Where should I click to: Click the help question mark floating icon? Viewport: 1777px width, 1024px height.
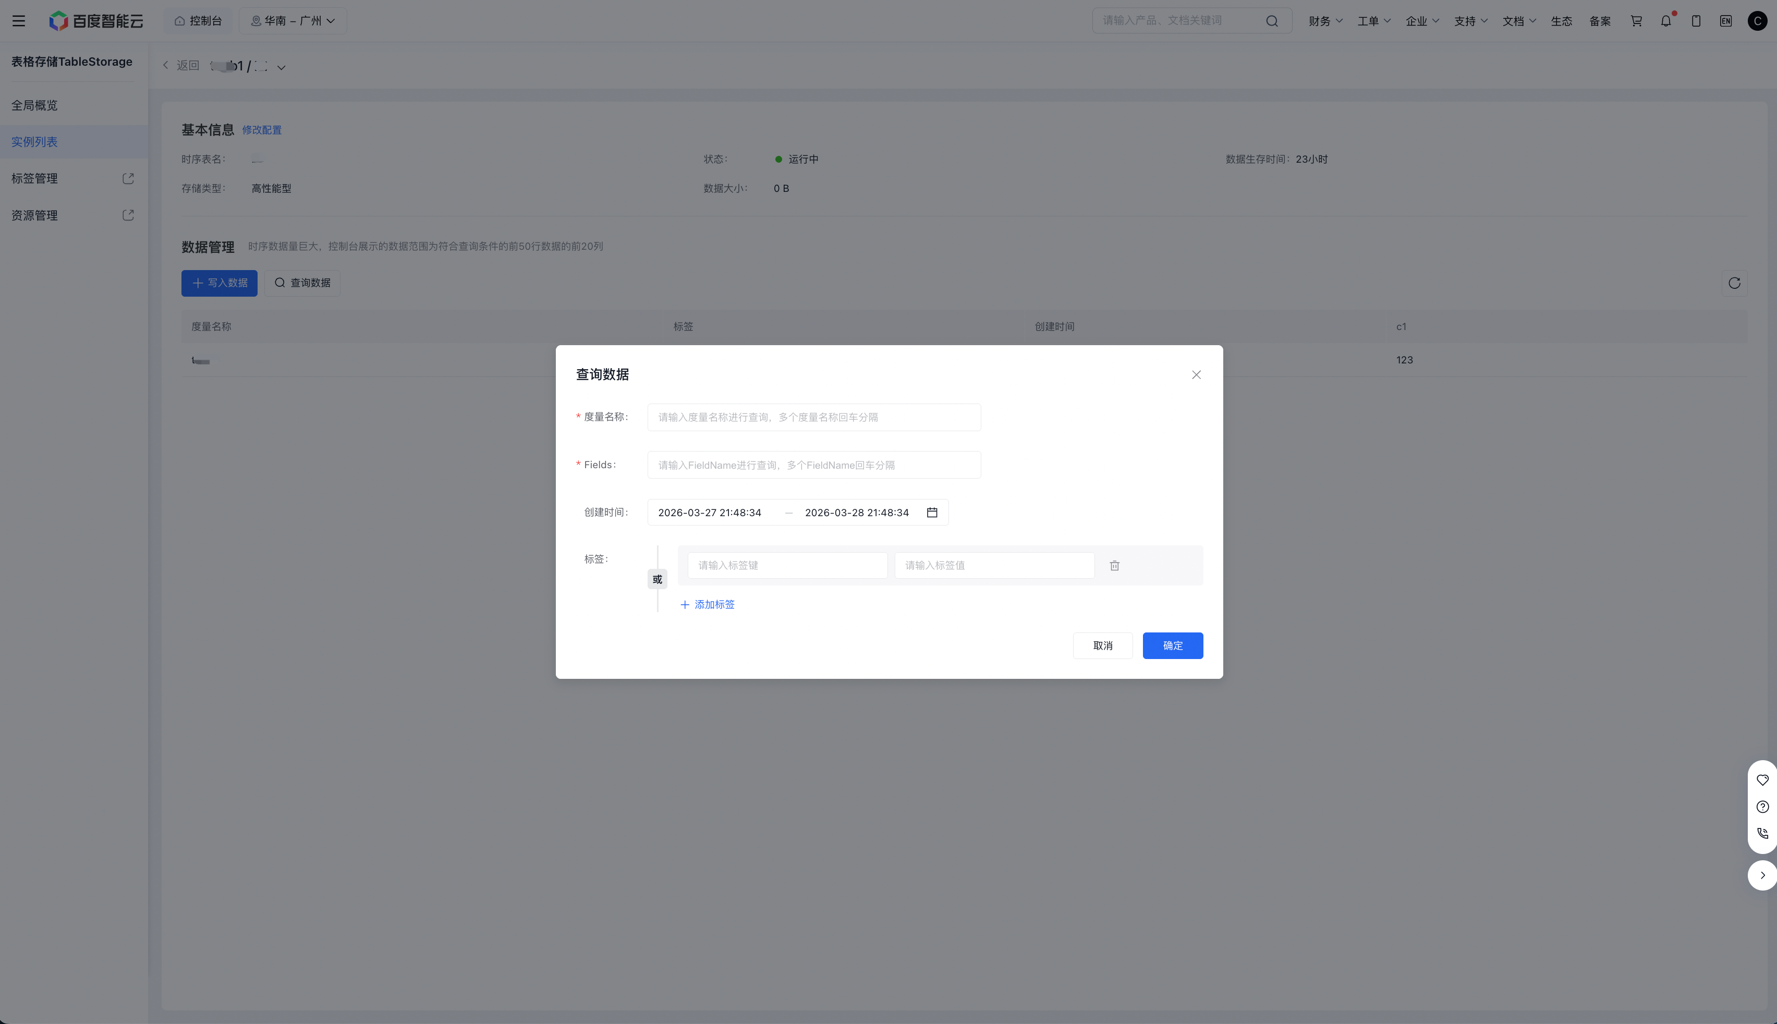(1762, 807)
